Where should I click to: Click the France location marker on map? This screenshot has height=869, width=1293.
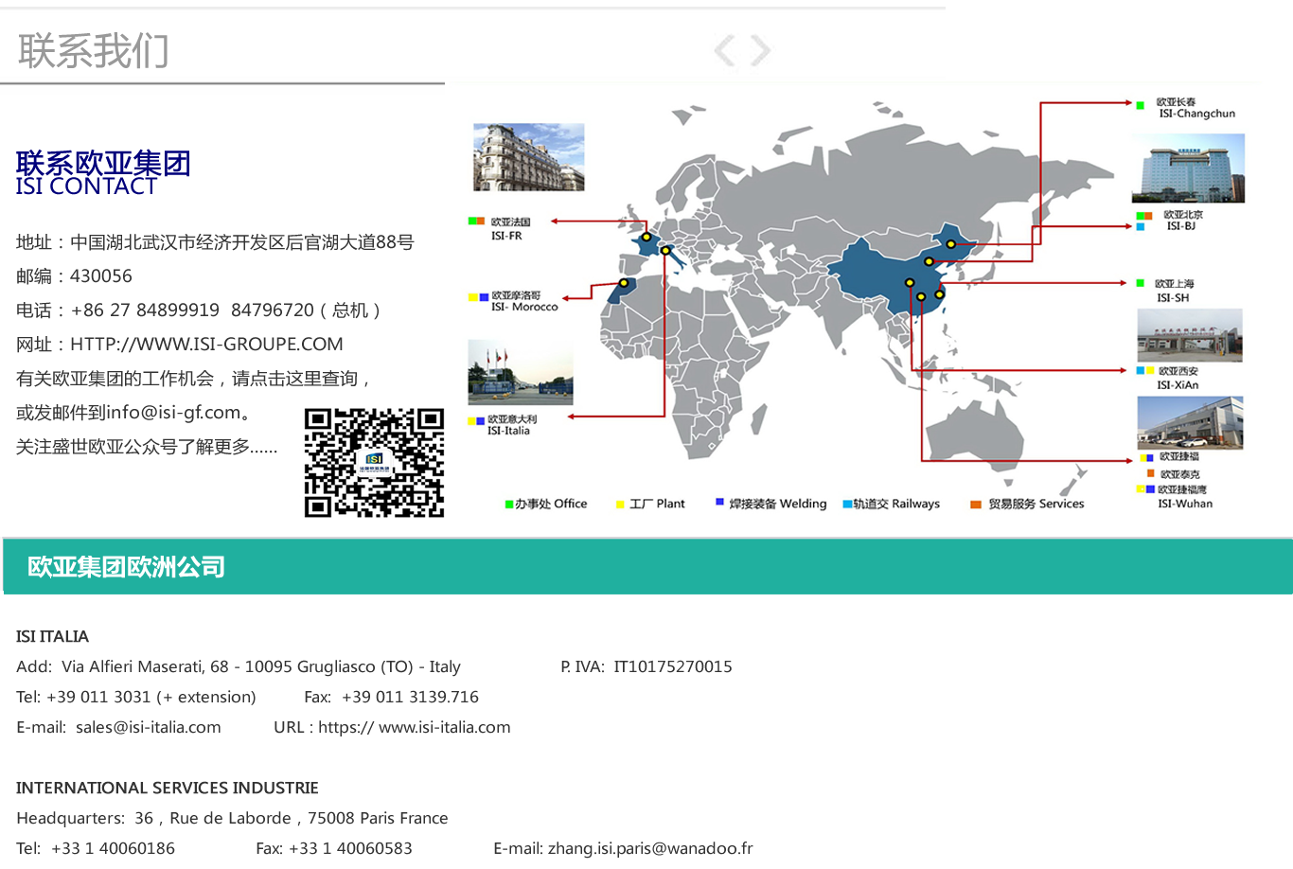646,238
